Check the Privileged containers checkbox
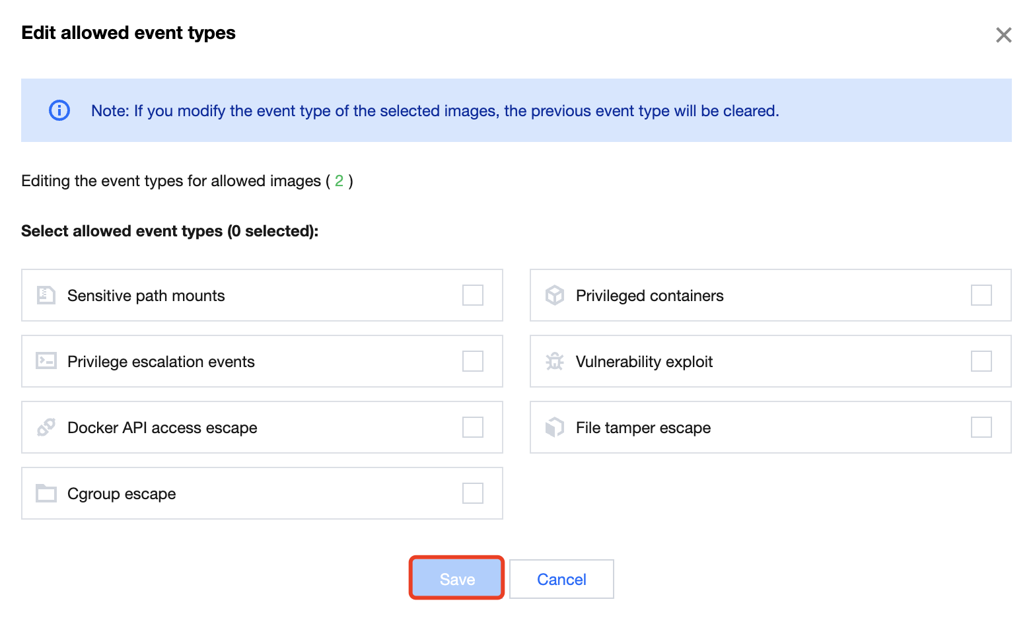The width and height of the screenshot is (1033, 618). point(981,295)
